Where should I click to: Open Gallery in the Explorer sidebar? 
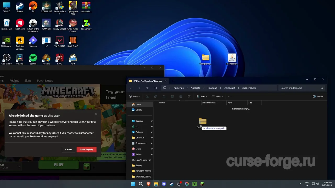tap(140, 110)
